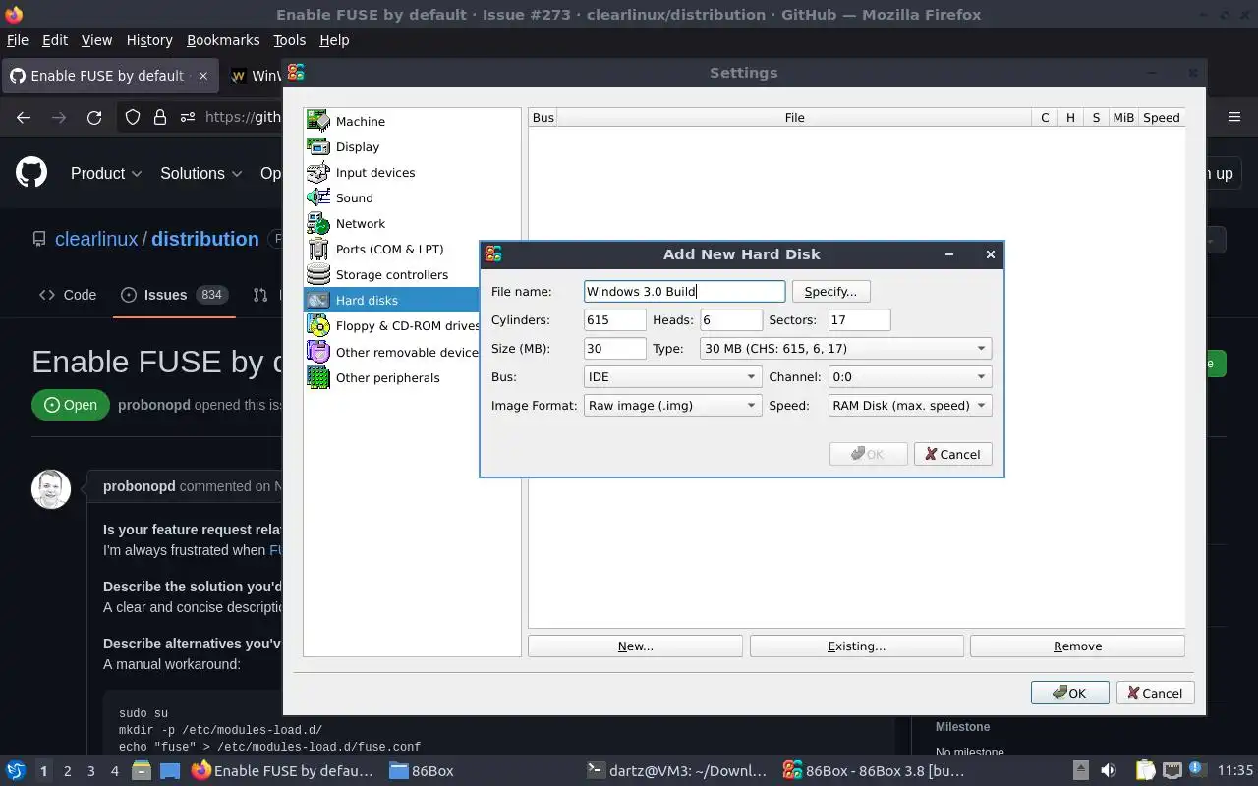Expand the disk Type dropdown
Viewport: 1258px width, 786px height.
[845, 348]
